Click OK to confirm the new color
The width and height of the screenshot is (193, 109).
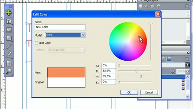129,92
